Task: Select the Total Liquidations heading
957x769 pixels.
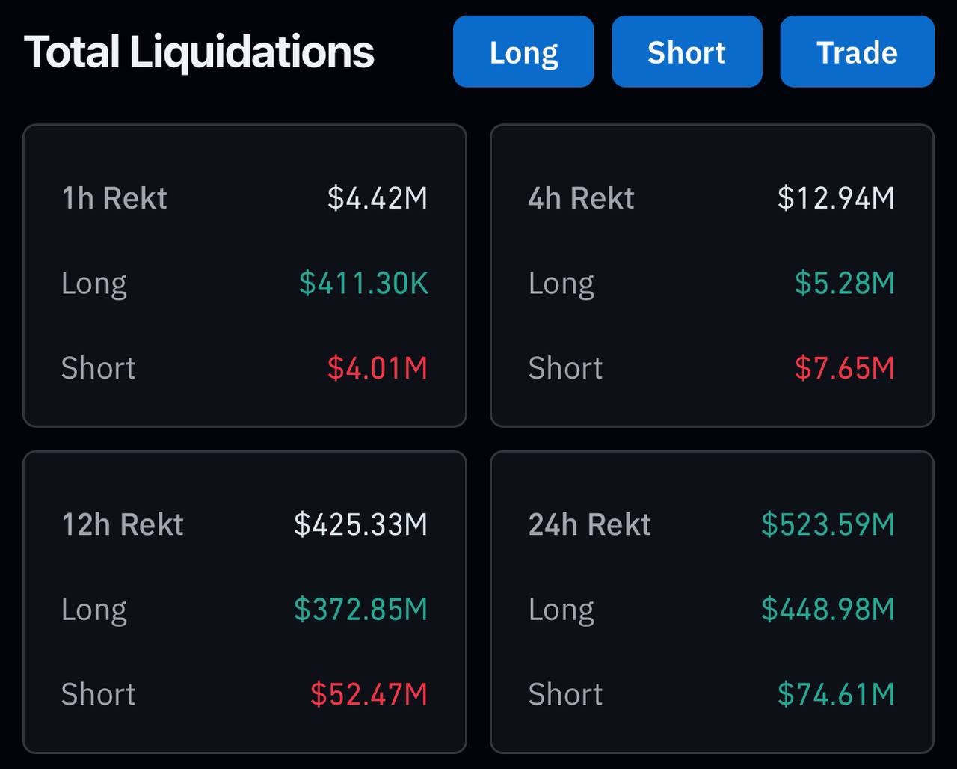Action: 199,52
